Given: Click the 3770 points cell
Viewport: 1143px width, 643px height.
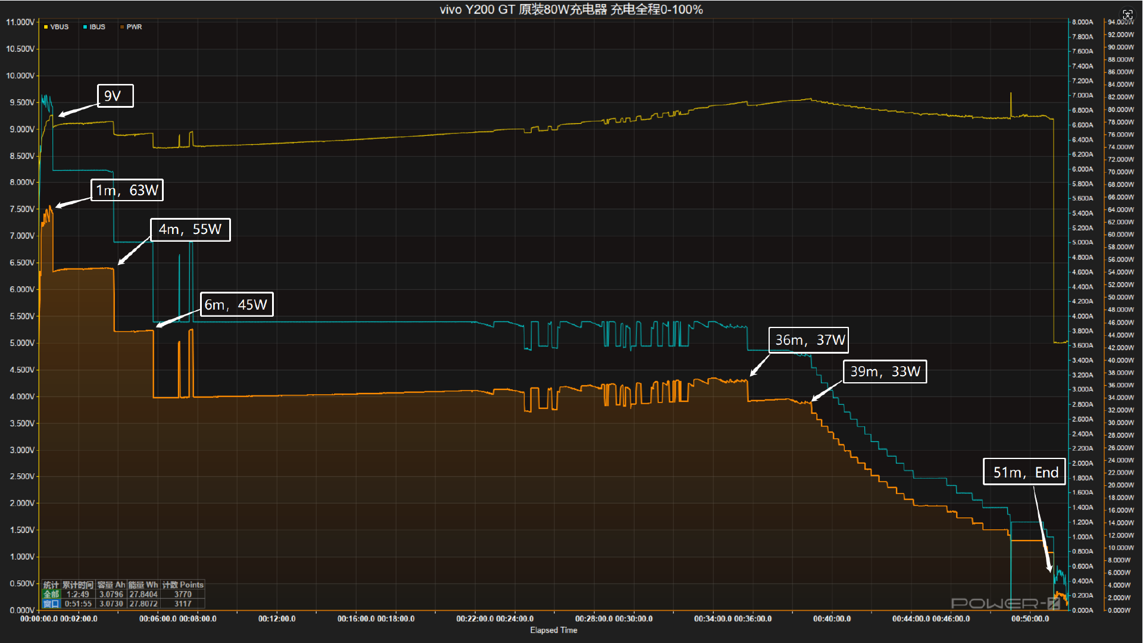Looking at the screenshot, I should click(x=183, y=594).
